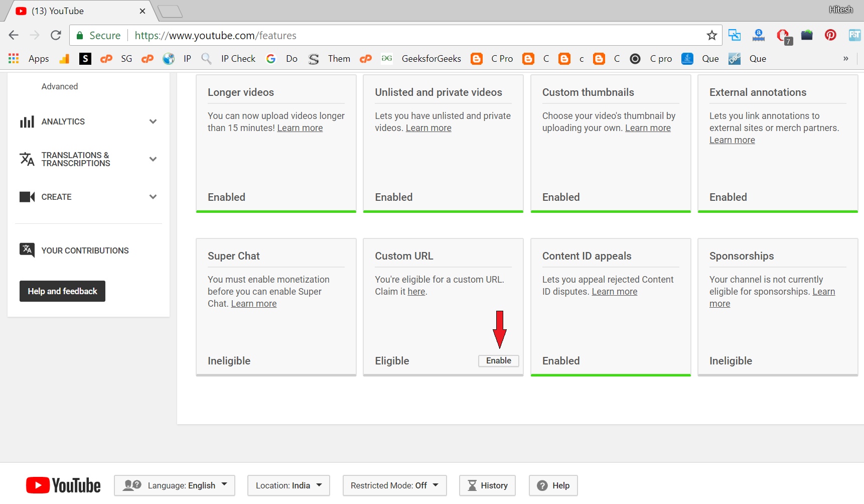Image resolution: width=864 pixels, height=504 pixels.
Task: Click the Super Chat card title
Action: point(234,256)
